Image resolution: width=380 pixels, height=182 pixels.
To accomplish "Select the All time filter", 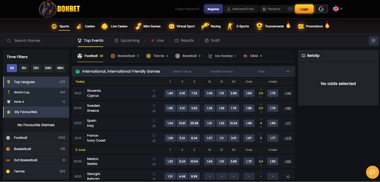I will pos(12,68).
